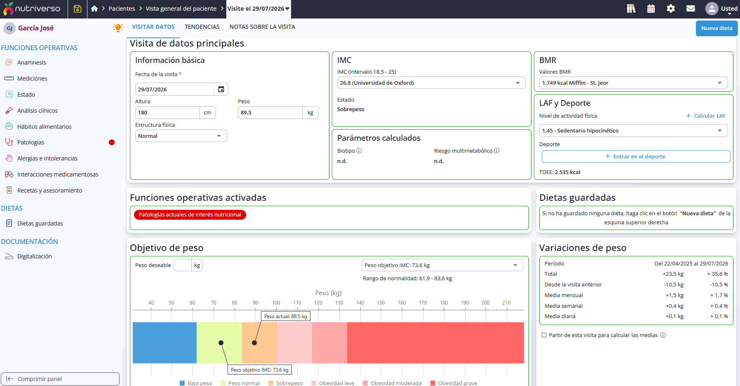This screenshot has height=386, width=740.
Task: Click the 'TDEE: 2.535 kcal' value
Action: coord(559,172)
